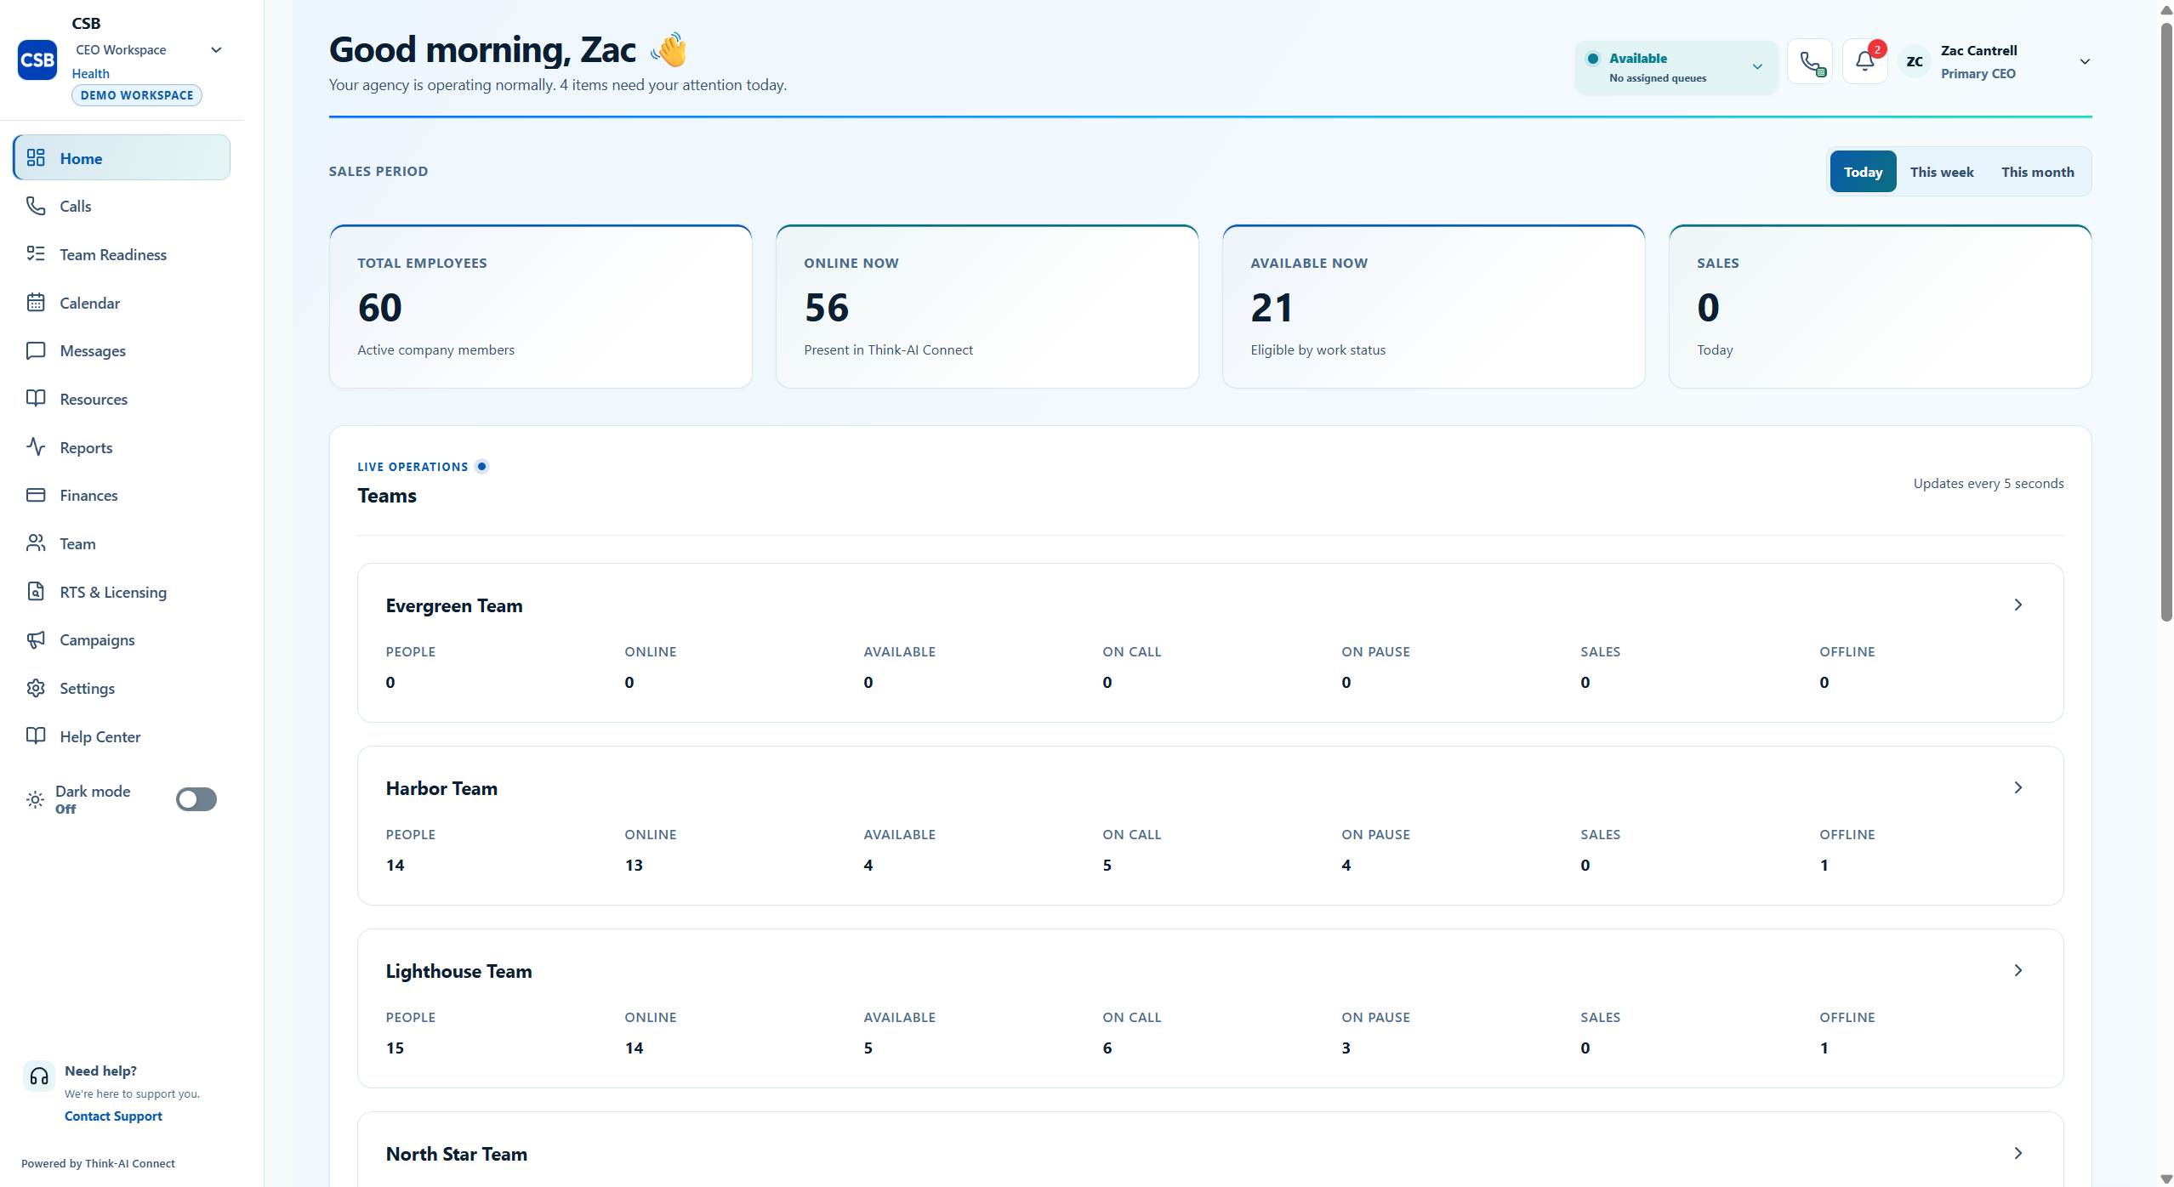Click the Evergreen Team heading

(x=454, y=605)
